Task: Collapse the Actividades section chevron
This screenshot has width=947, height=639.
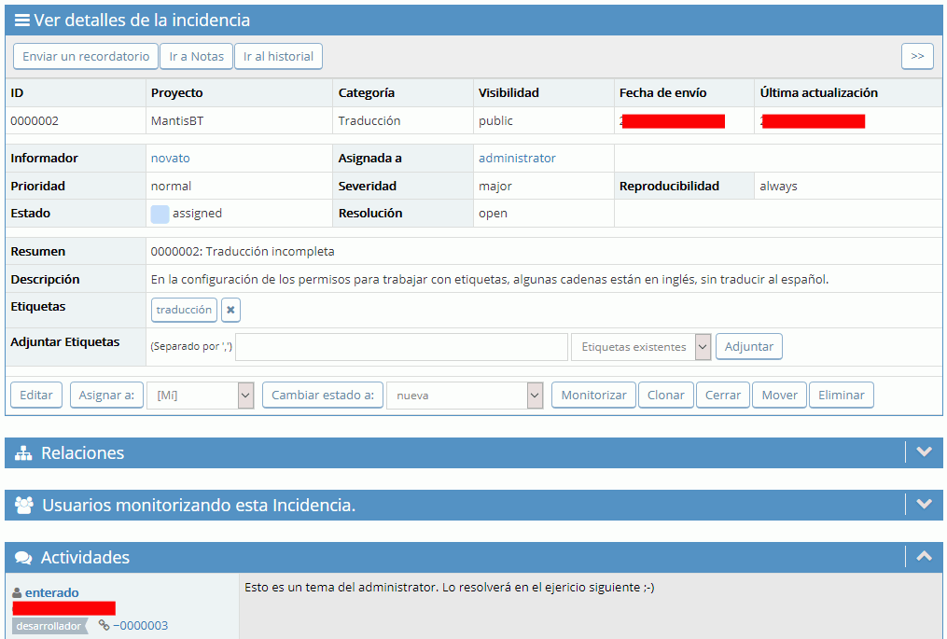Action: [x=924, y=557]
